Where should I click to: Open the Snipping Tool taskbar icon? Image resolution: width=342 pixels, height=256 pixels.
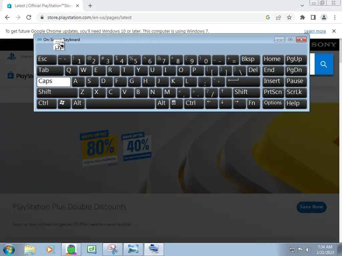pos(113,249)
